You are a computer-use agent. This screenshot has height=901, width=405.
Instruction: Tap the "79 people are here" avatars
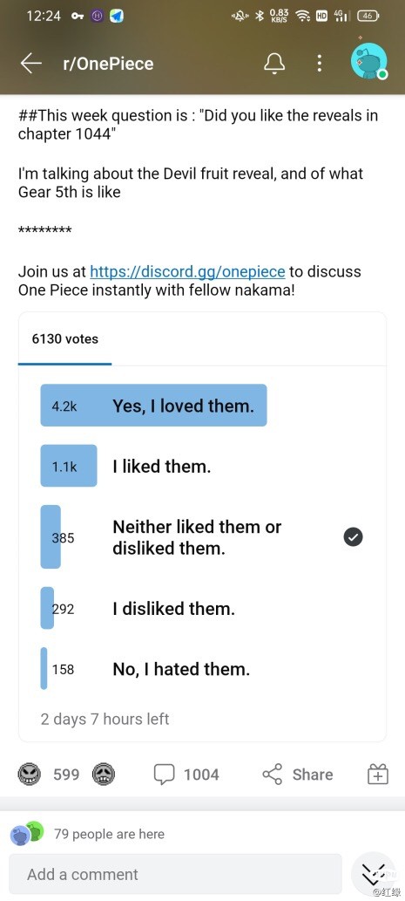(x=27, y=834)
